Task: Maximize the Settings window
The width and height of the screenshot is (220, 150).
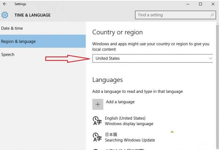Action: 200,4
